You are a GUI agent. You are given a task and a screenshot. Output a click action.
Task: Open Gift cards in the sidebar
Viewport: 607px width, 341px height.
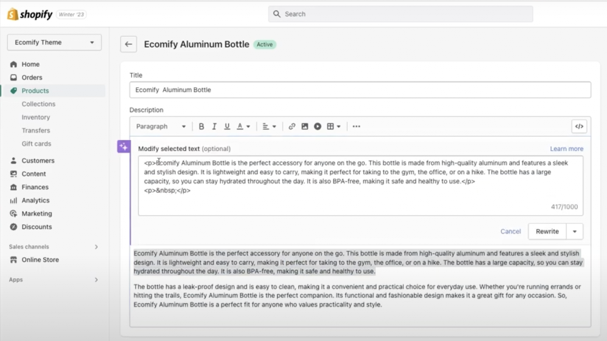[x=36, y=144]
